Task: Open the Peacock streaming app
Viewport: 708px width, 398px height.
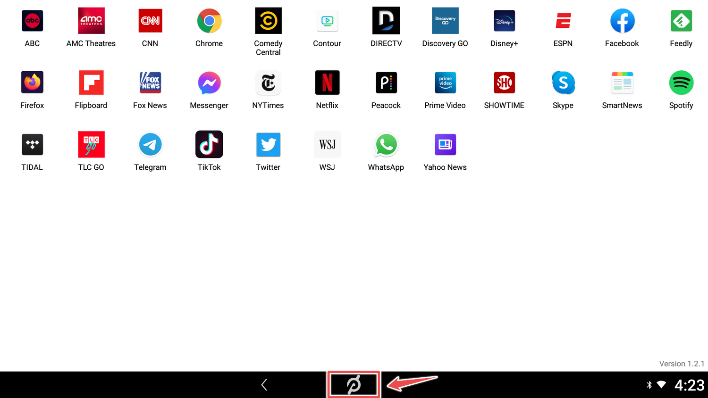Action: pyautogui.click(x=386, y=83)
